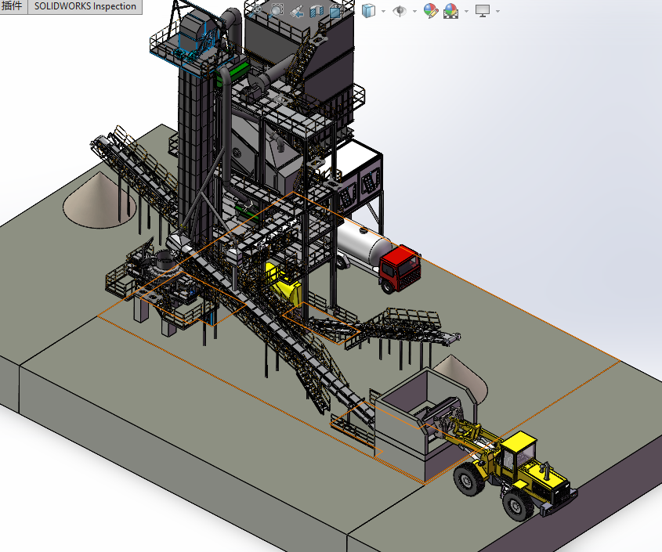The image size is (662, 552).
Task: Click the Display Style cube icon
Action: (x=368, y=11)
